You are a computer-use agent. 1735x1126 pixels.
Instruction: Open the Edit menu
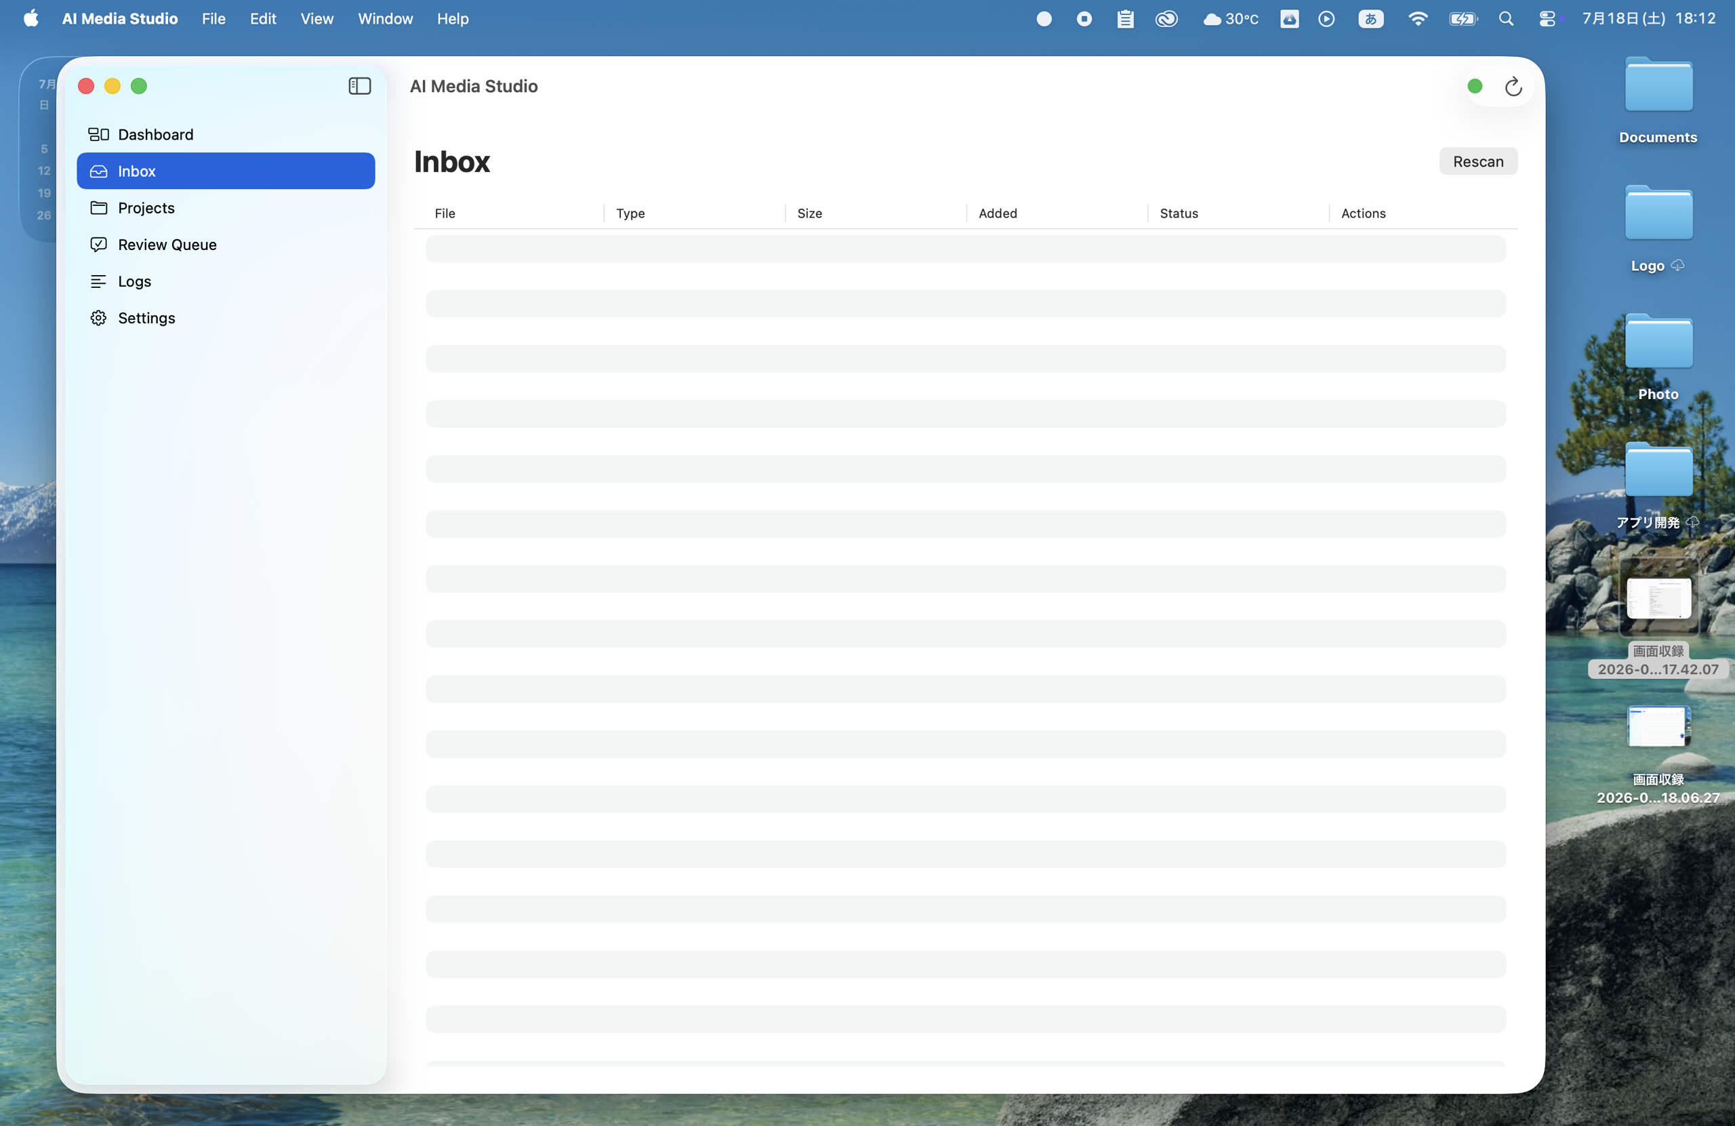pos(263,18)
